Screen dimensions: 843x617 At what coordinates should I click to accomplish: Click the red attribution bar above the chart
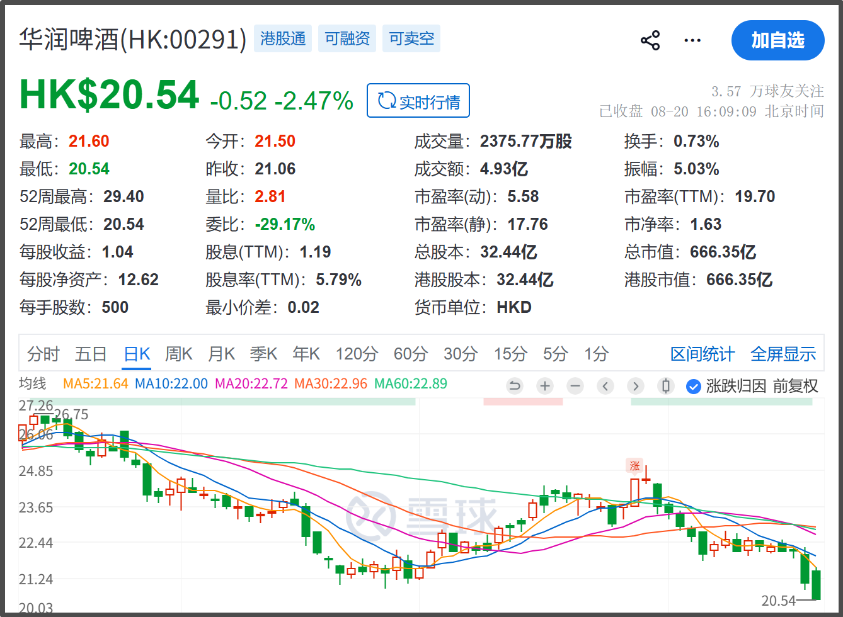(x=523, y=401)
